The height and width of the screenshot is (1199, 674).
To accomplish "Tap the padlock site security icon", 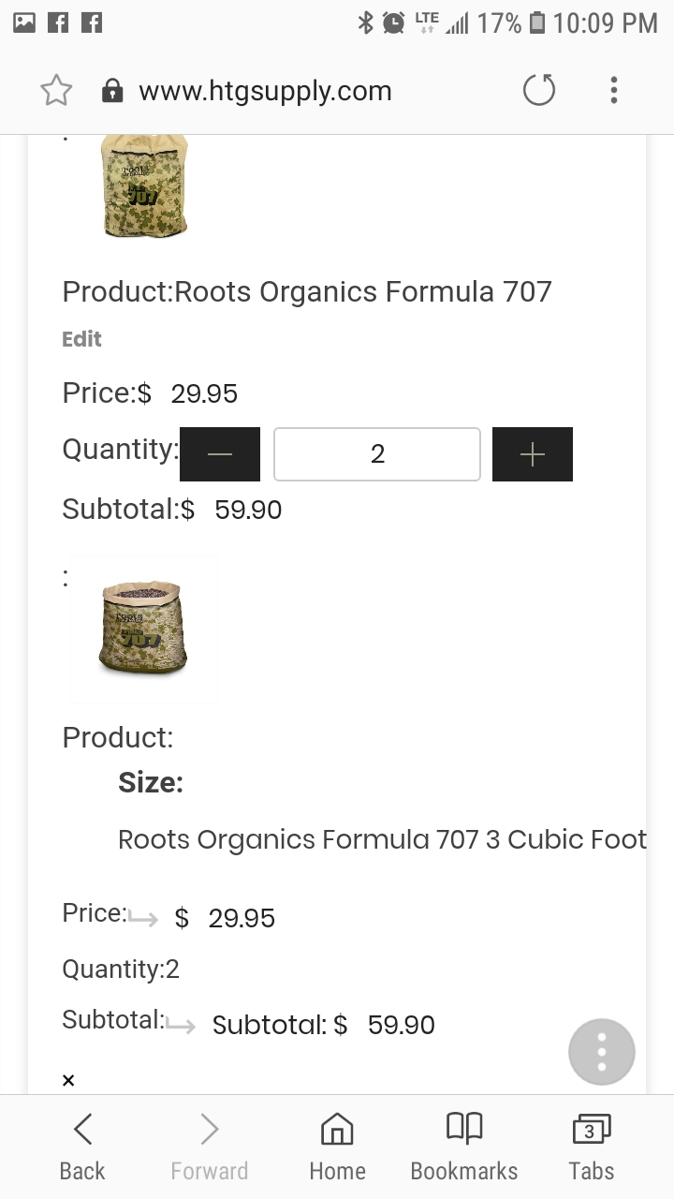I will [112, 91].
